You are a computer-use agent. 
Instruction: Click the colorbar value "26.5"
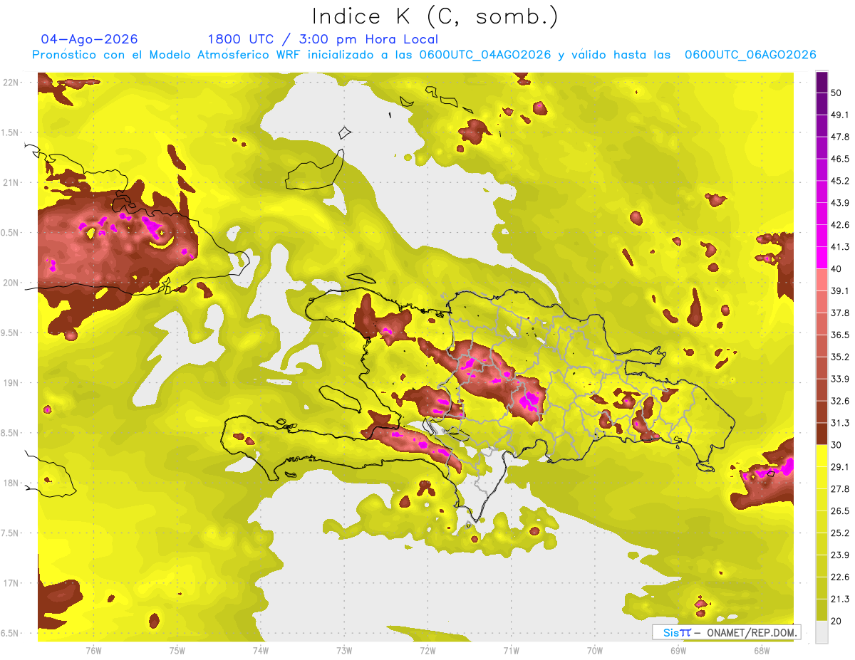pyautogui.click(x=840, y=510)
